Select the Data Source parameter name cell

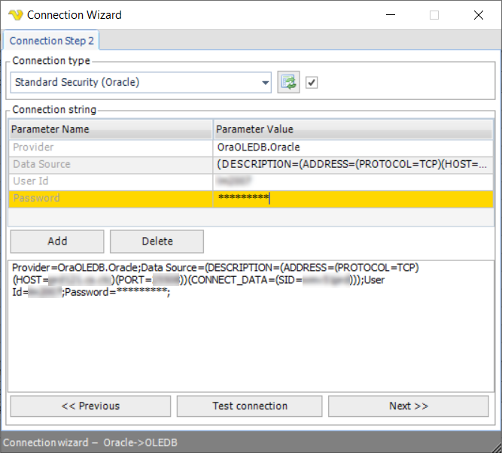pos(111,165)
